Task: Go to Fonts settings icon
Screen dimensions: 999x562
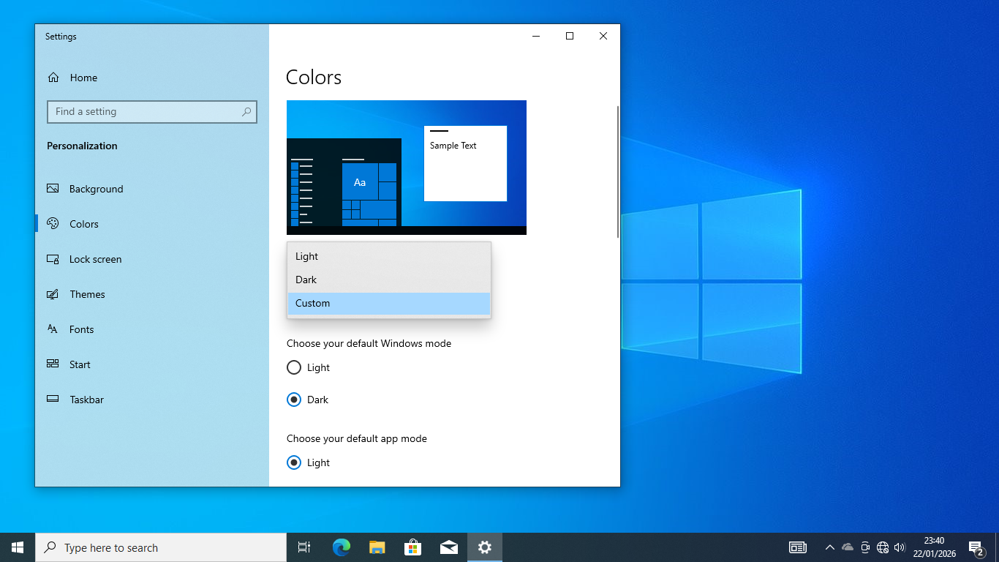Action: (x=53, y=329)
